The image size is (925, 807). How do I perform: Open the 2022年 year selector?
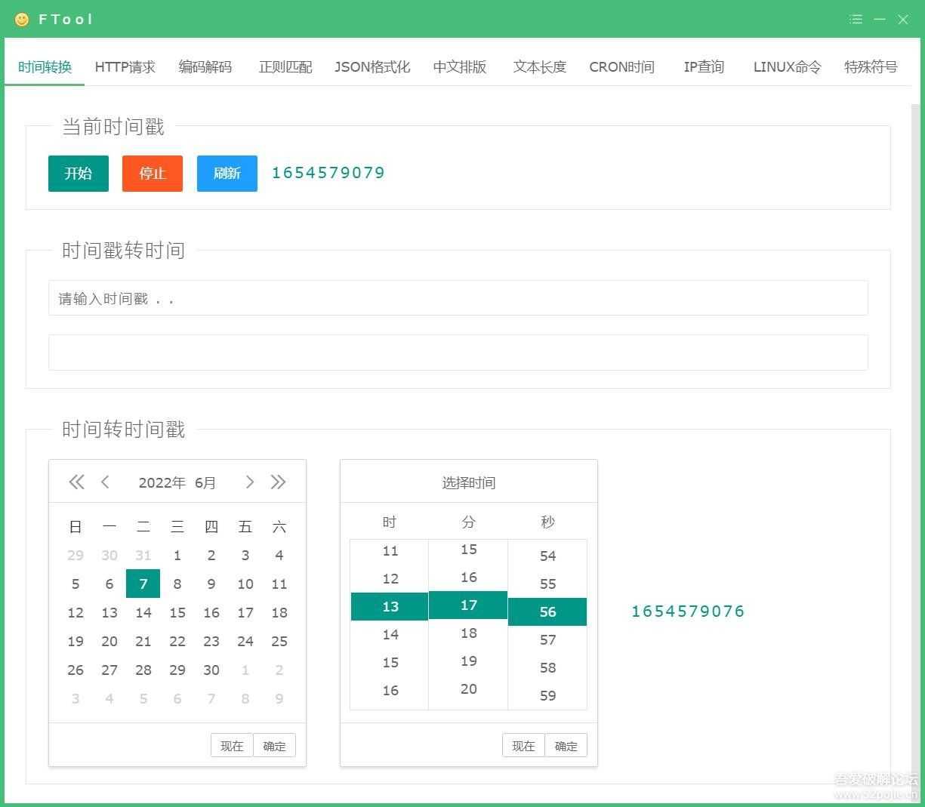(162, 483)
